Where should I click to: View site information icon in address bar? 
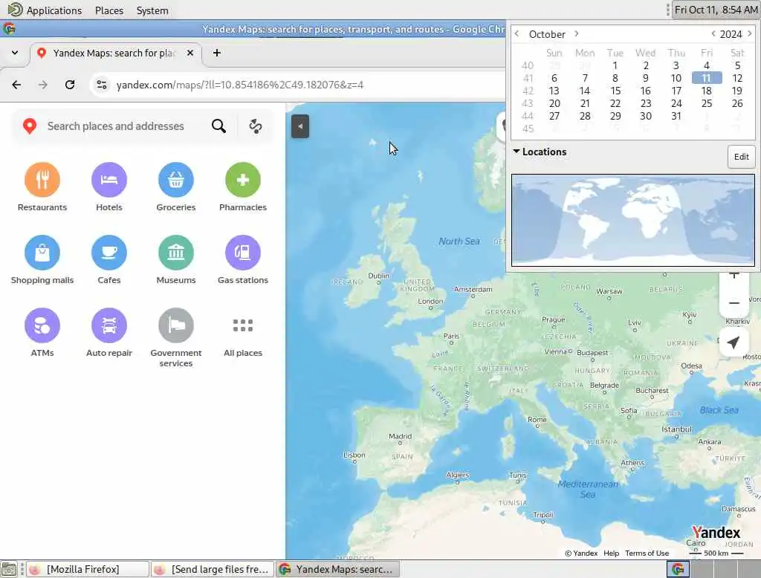[x=101, y=85]
